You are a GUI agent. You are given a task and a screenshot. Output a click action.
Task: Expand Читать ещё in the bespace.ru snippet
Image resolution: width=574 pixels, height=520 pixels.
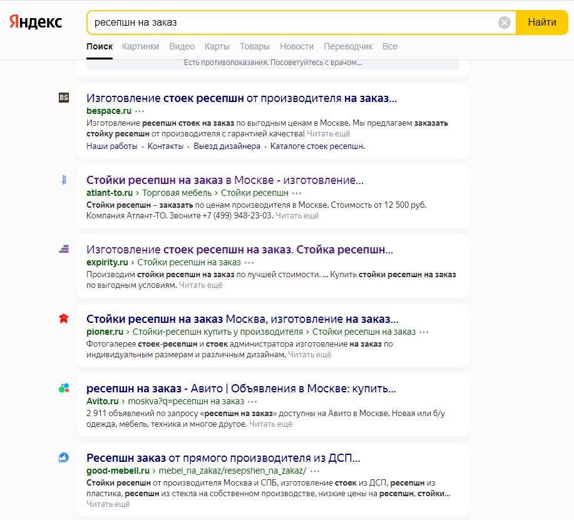329,133
